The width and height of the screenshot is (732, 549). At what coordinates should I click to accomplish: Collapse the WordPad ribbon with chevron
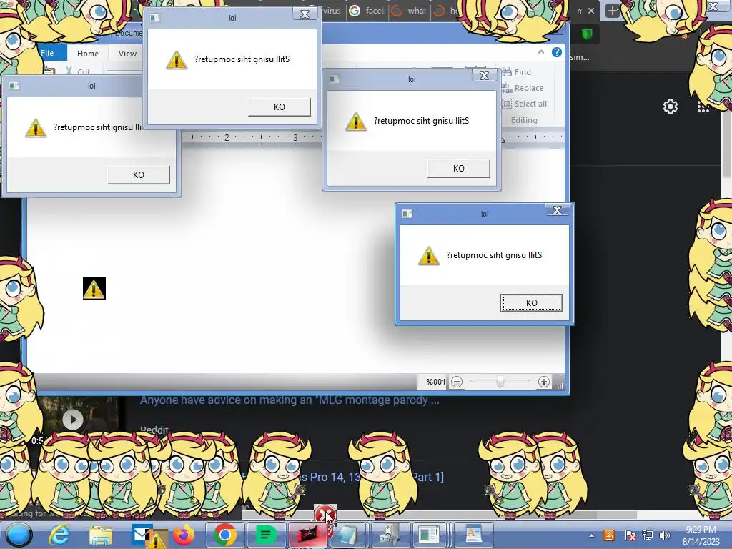(x=540, y=51)
